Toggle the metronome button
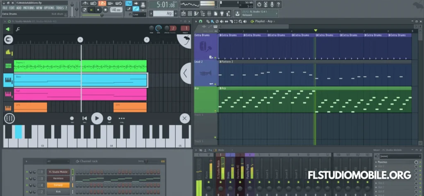Image resolution: width=424 pixels, height=196 pixels. tap(85, 3)
